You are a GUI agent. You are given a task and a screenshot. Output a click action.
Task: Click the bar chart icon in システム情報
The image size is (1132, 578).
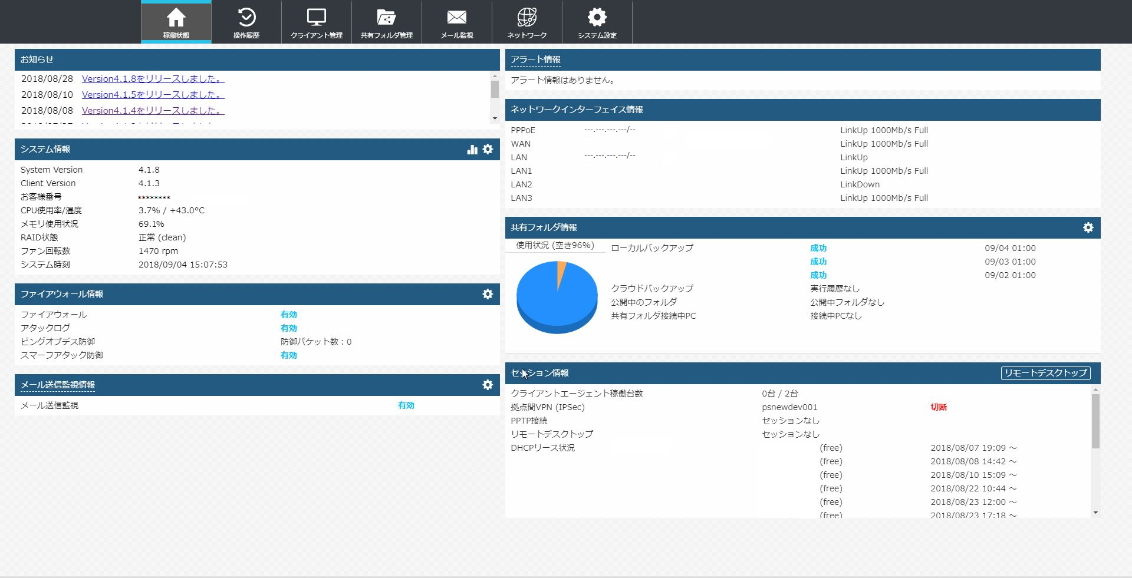(472, 149)
